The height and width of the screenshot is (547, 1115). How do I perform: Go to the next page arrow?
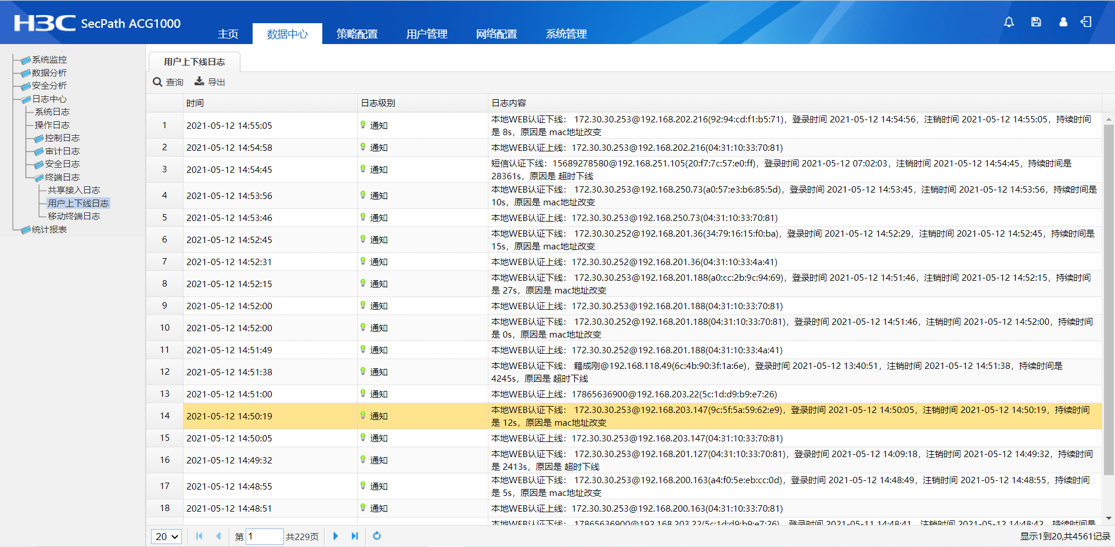click(x=335, y=536)
